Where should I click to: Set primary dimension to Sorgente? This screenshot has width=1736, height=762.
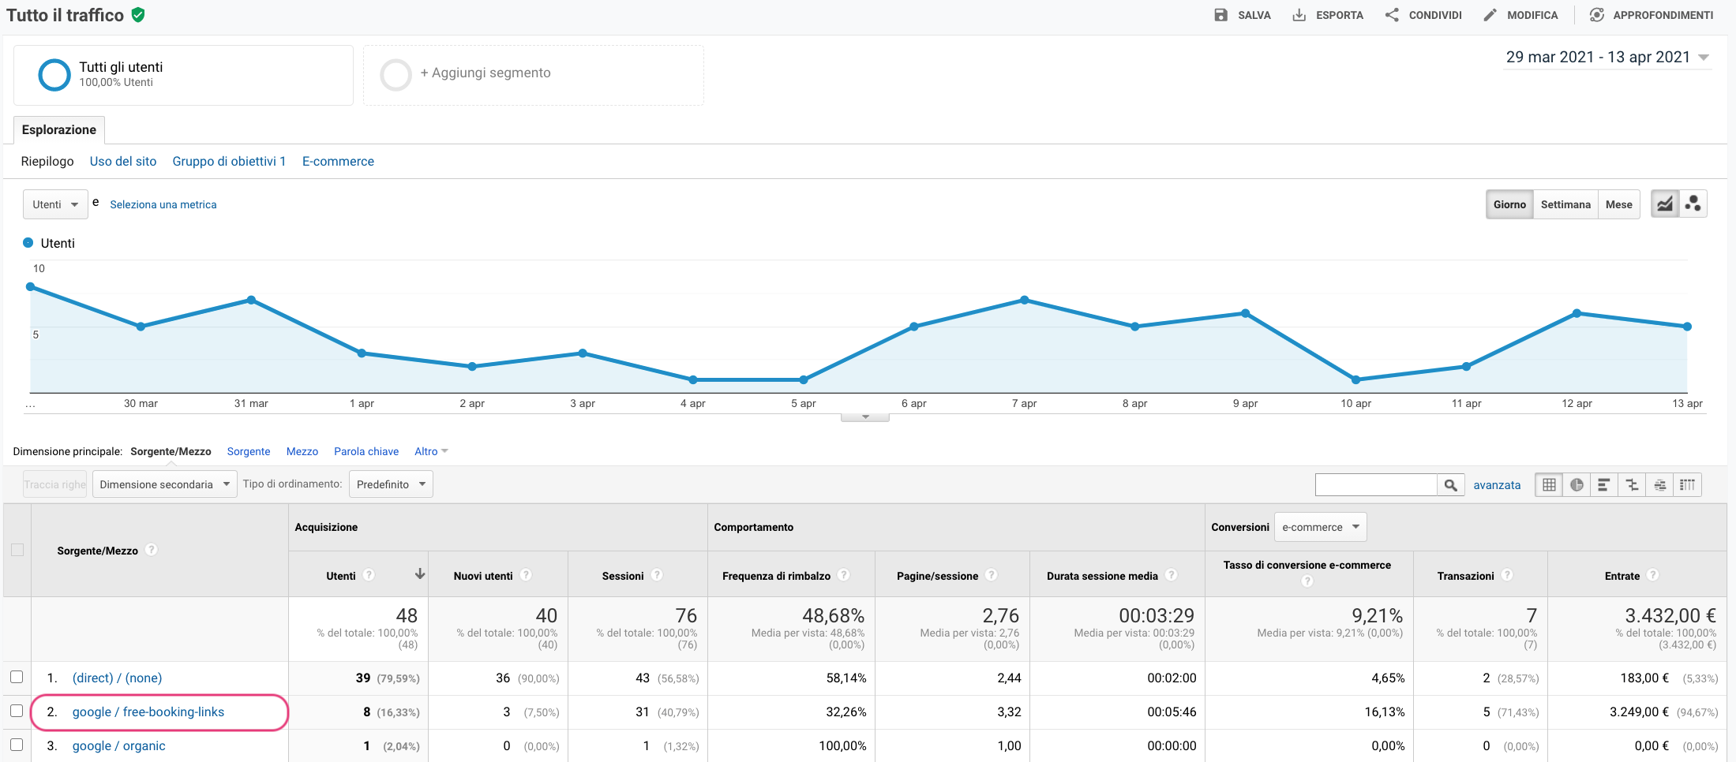coord(249,451)
